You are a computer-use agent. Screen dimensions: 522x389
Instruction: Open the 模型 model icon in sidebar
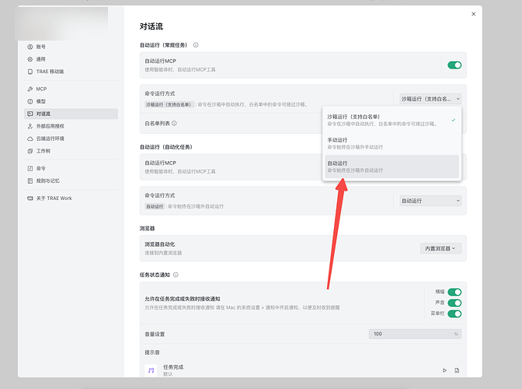(30, 101)
